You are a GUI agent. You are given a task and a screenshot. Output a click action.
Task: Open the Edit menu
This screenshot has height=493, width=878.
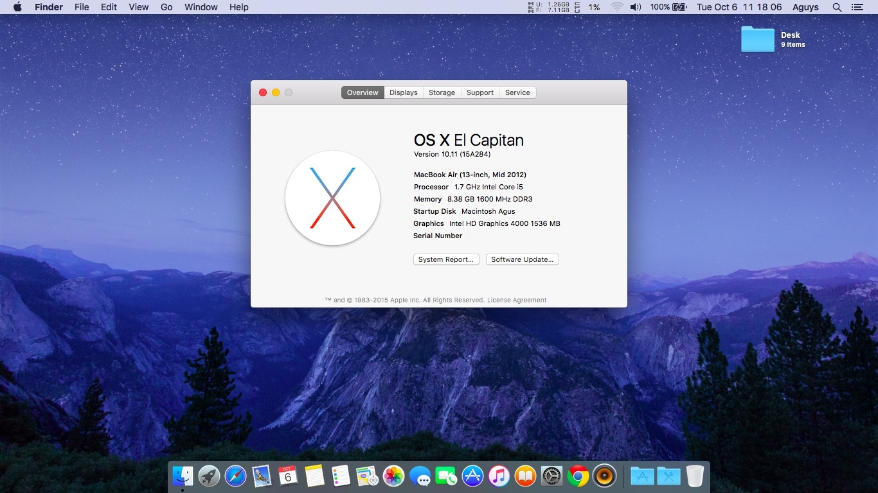[109, 7]
